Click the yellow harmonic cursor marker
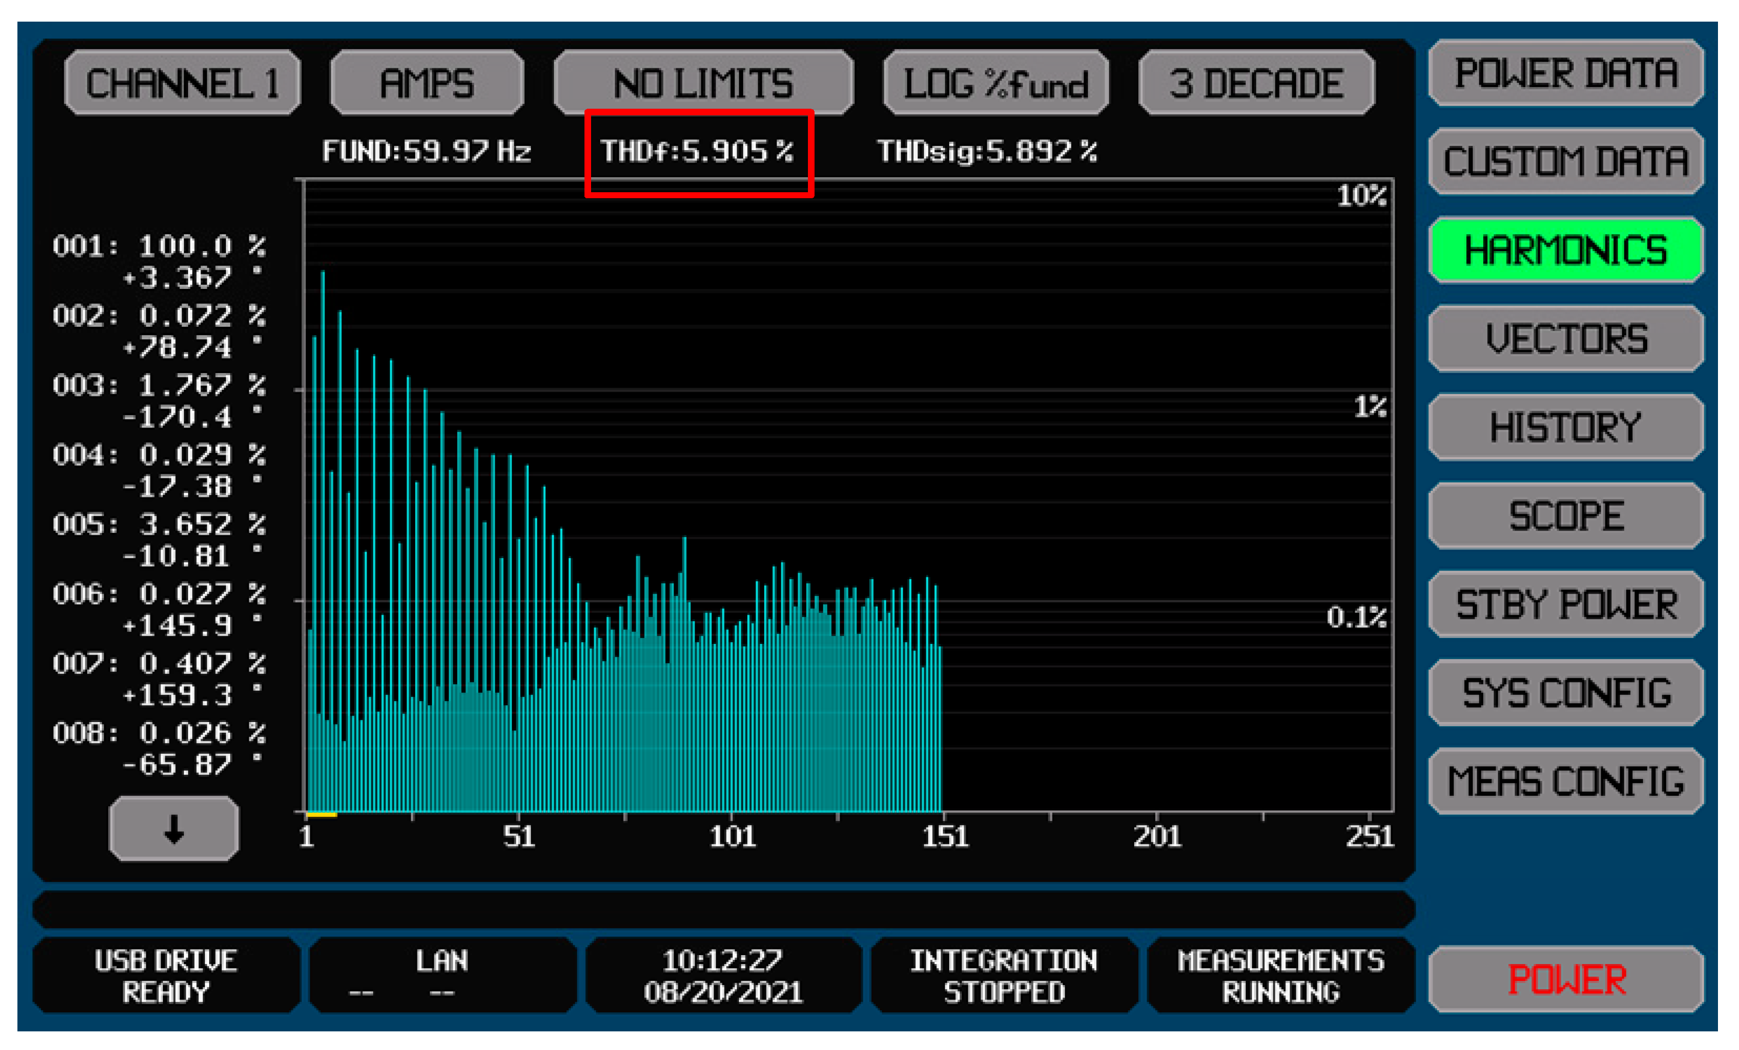Viewport: 1739px width, 1050px height. coord(322,815)
